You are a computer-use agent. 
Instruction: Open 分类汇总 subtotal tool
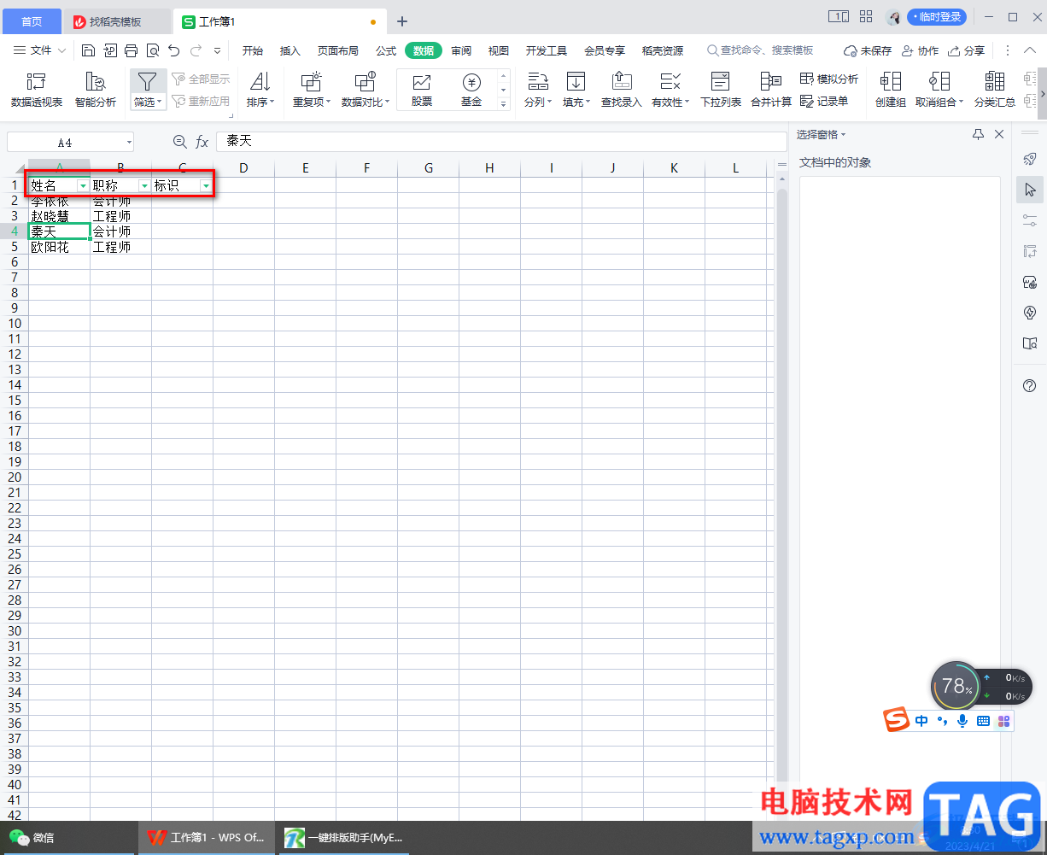pyautogui.click(x=995, y=90)
